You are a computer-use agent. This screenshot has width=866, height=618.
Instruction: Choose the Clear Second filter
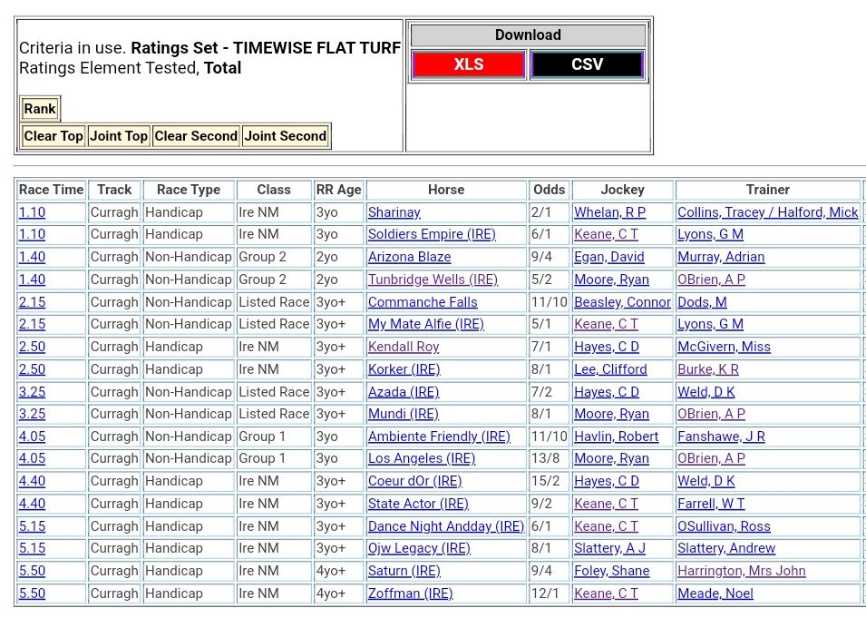click(x=196, y=136)
